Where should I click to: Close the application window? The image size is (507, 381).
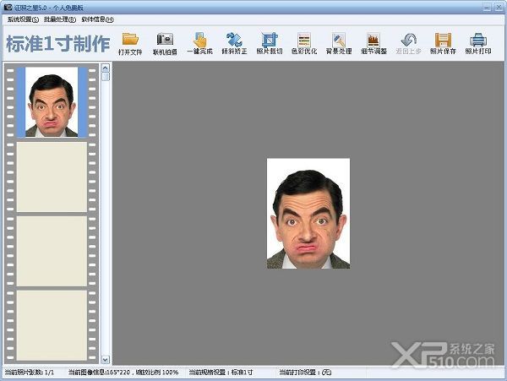click(499, 7)
